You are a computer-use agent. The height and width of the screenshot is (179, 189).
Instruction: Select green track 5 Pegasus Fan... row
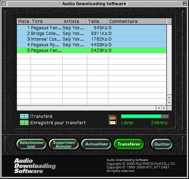coord(92,50)
